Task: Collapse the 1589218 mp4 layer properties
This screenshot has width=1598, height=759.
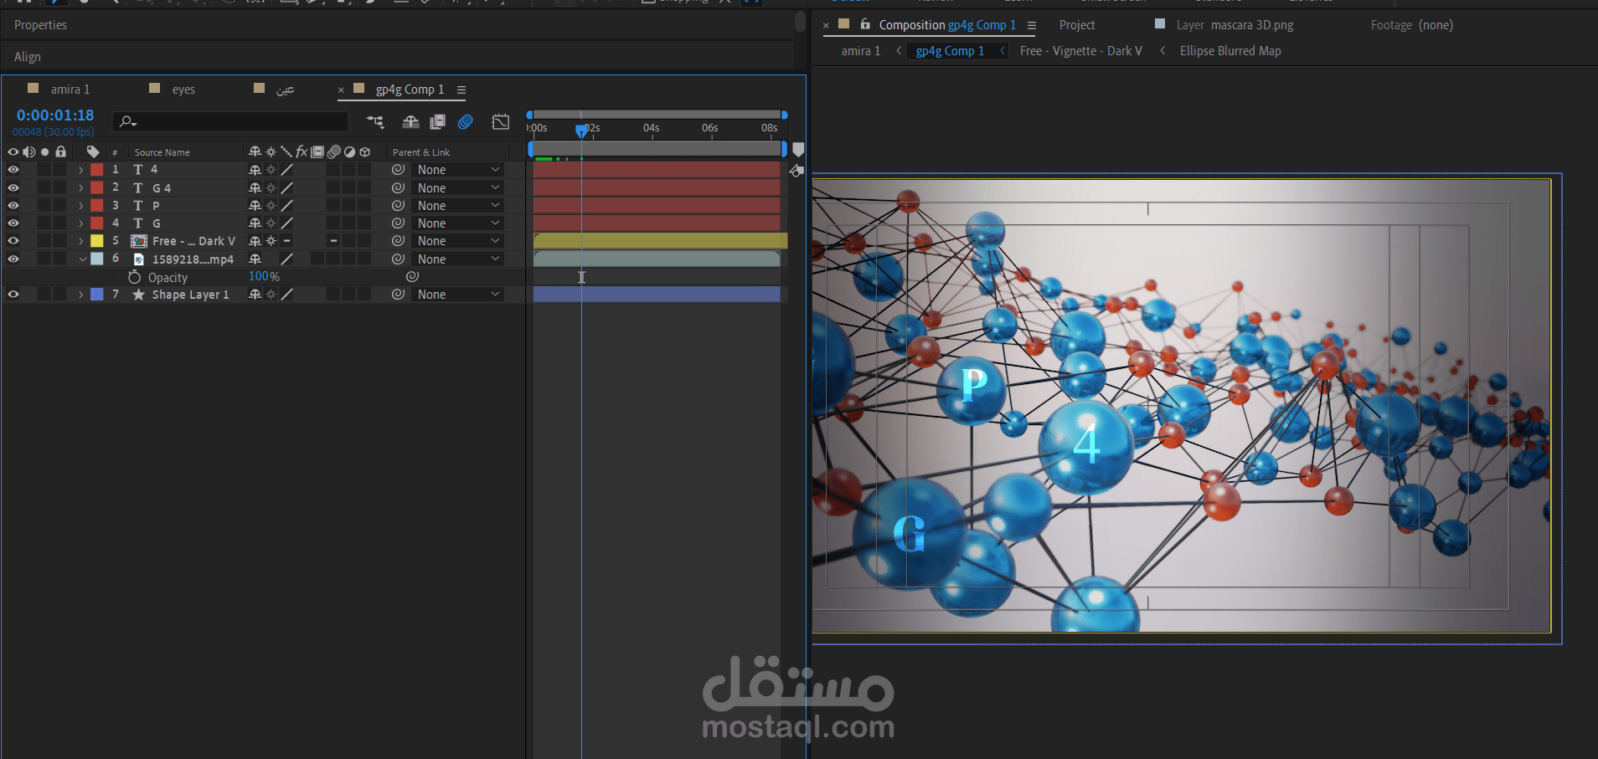Action: [x=81, y=259]
